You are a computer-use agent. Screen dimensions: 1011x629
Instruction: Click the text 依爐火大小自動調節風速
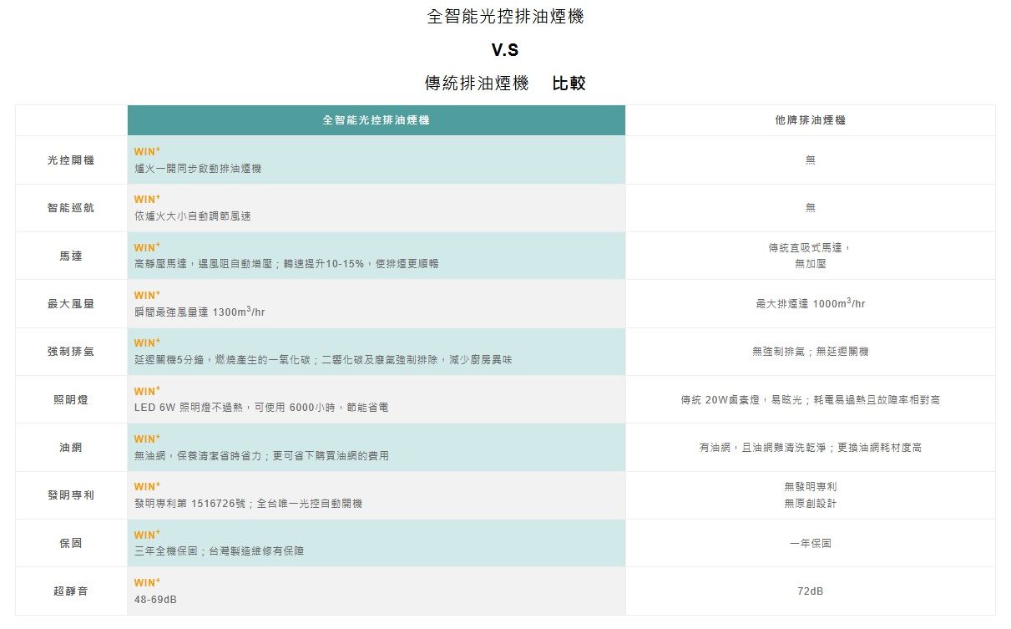[192, 216]
